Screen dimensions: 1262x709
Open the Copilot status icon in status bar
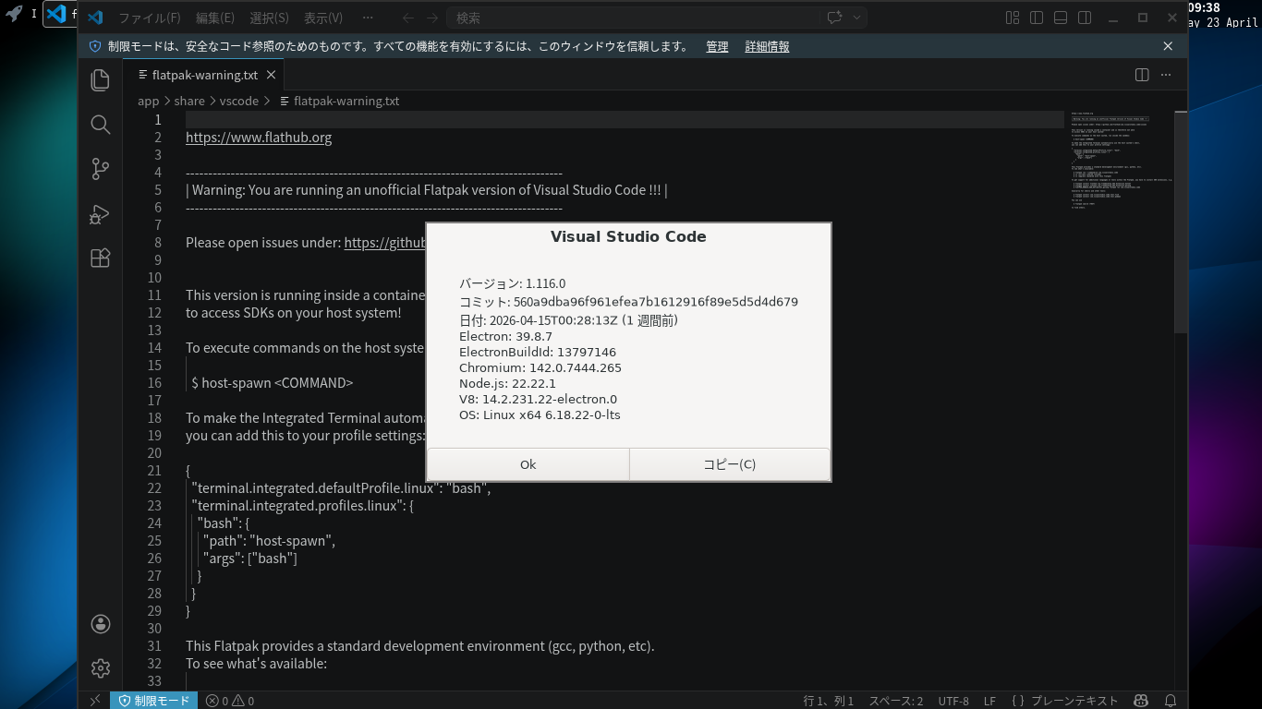(x=1142, y=701)
